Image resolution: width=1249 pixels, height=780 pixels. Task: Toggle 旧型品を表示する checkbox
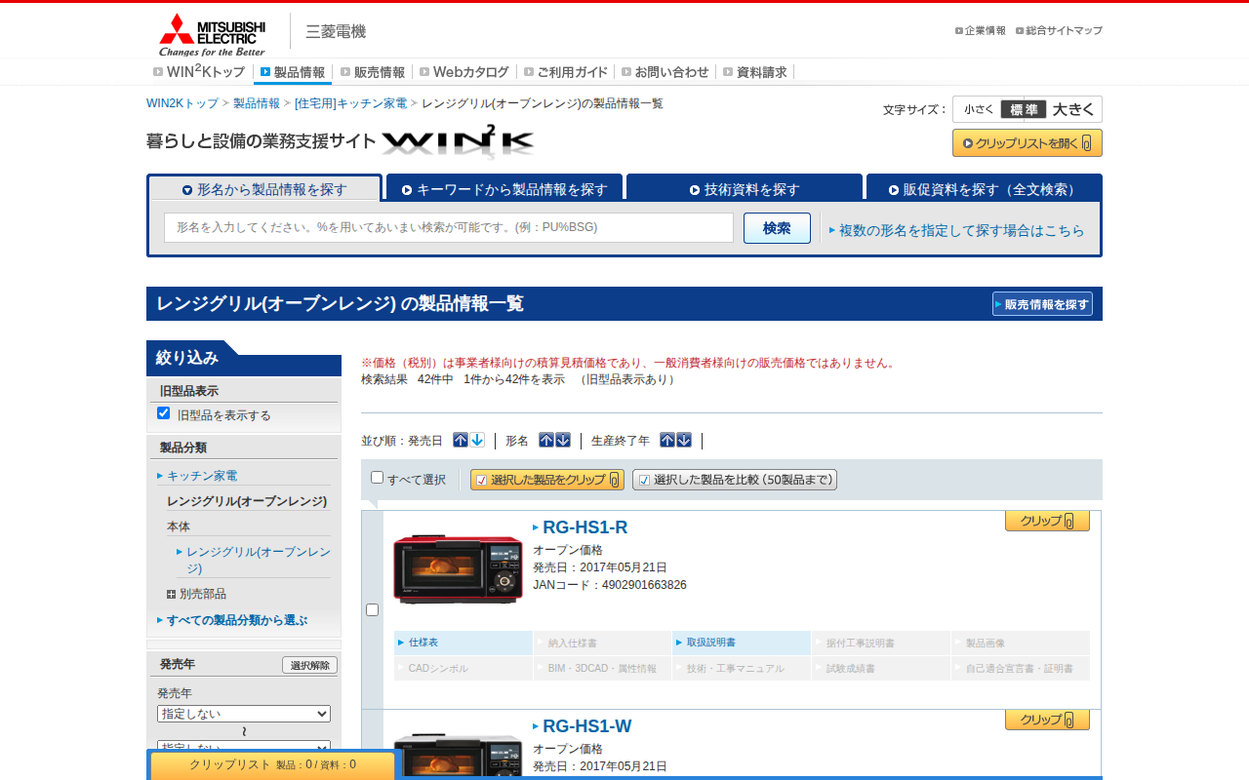(x=164, y=413)
